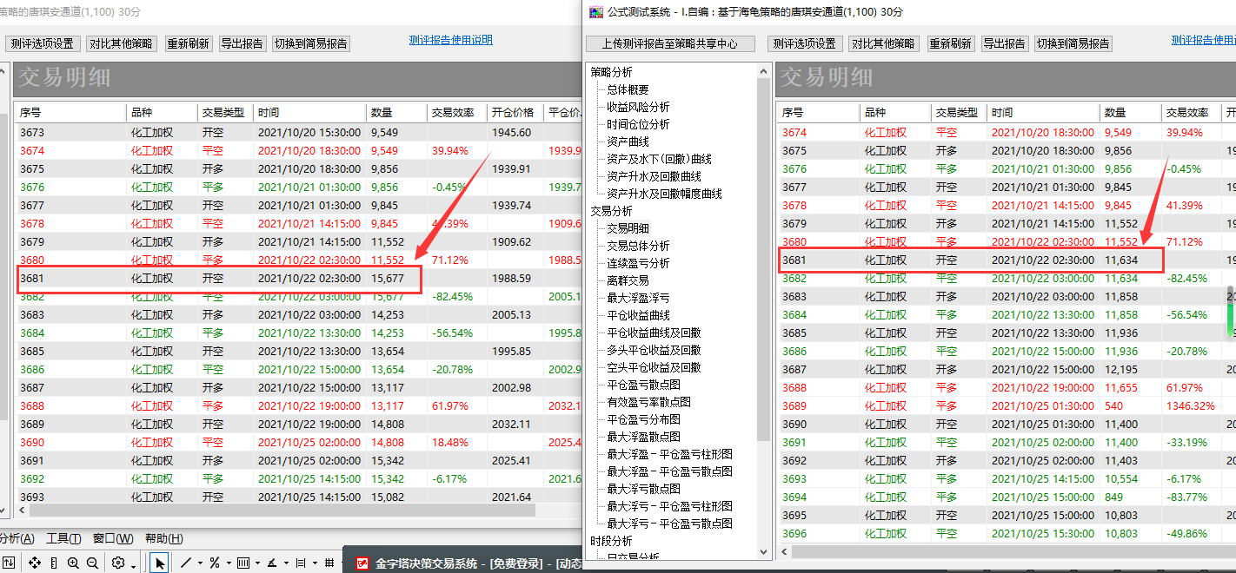Viewport: 1236px width, 573px height.
Task: Click 重新刷新 in right window
Action: tap(951, 43)
